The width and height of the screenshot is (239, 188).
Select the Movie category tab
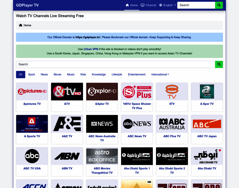tap(58, 74)
